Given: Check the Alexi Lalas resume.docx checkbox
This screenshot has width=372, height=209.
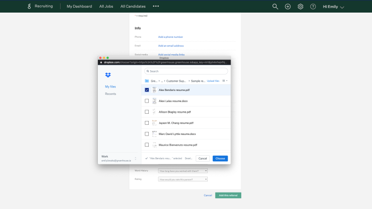Looking at the screenshot, I should [147, 101].
